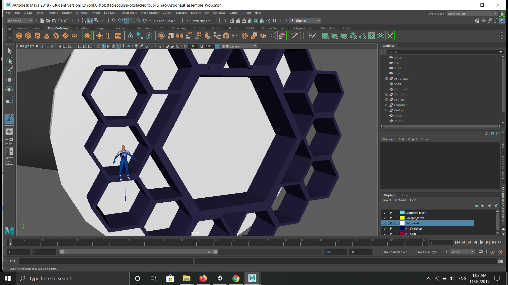Screen dimensions: 508x285
Task: Toggle visibility of Cockpit_mesh layer
Action: tap(384, 218)
